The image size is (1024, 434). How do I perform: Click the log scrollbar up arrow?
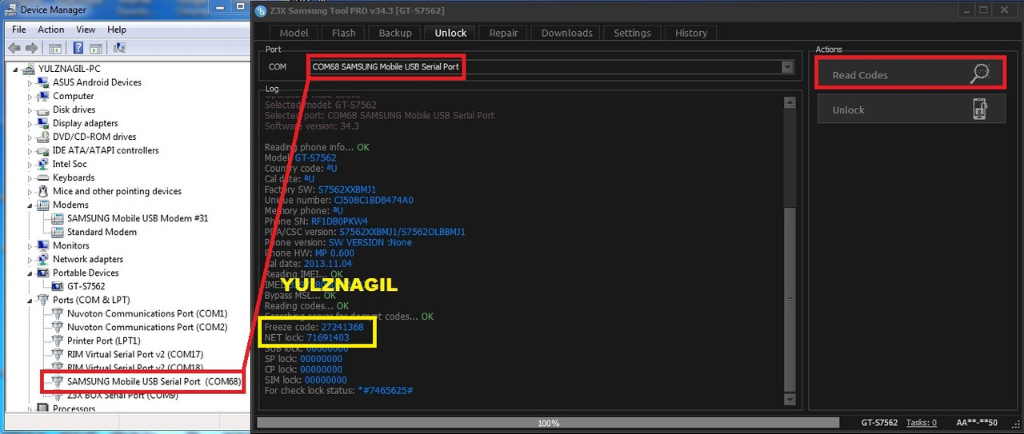tap(790, 102)
